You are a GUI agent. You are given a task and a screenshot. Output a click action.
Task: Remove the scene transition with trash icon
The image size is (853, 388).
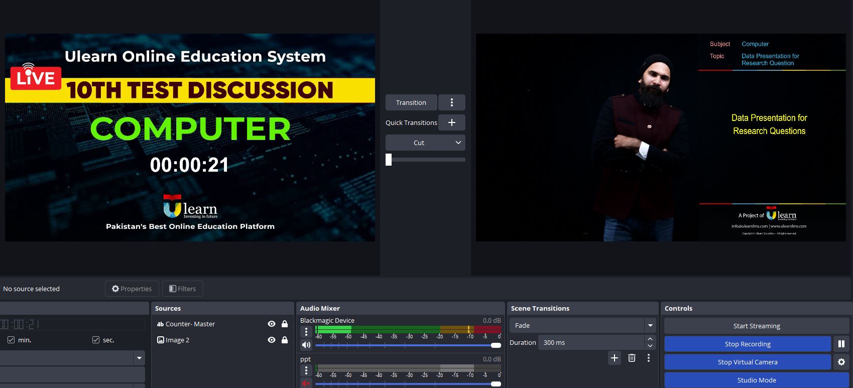pyautogui.click(x=632, y=358)
